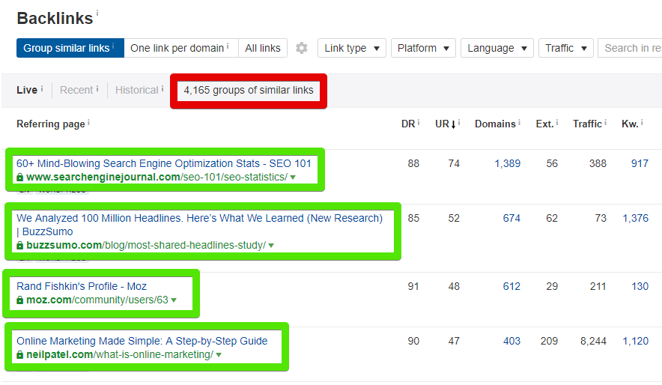This screenshot has height=385, width=662.
Task: Click the 403 referring domains value
Action: [x=511, y=341]
